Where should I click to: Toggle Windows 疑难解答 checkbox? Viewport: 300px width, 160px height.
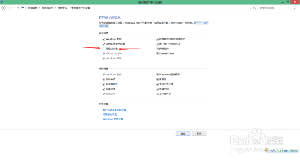157,74
